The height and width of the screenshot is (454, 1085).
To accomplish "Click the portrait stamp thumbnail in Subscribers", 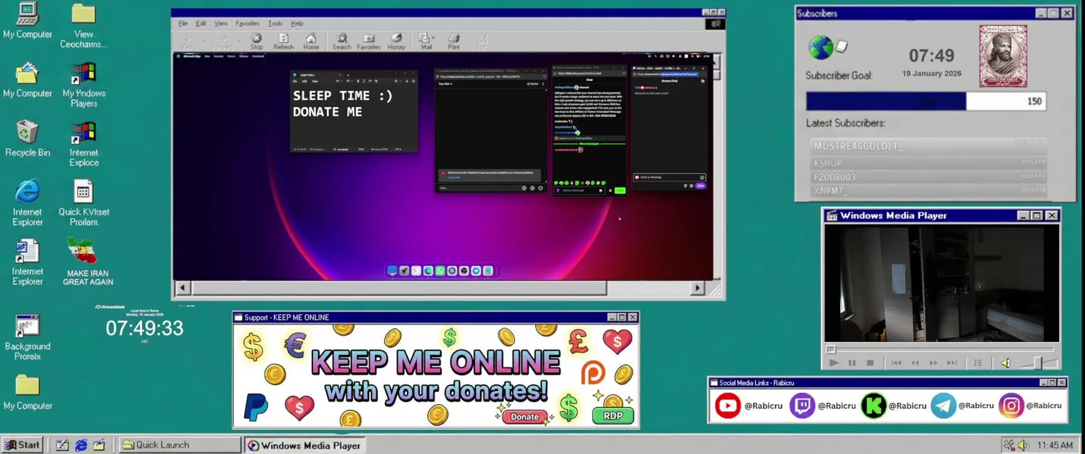I will click(1003, 56).
